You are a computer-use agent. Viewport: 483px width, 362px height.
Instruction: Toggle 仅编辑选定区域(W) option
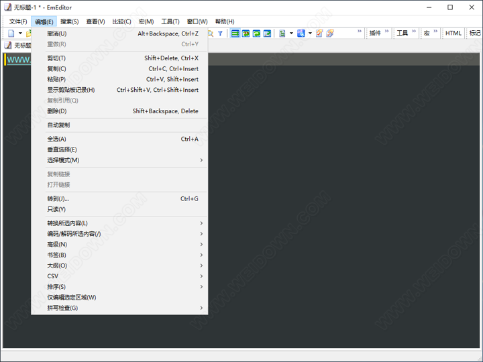click(x=71, y=297)
